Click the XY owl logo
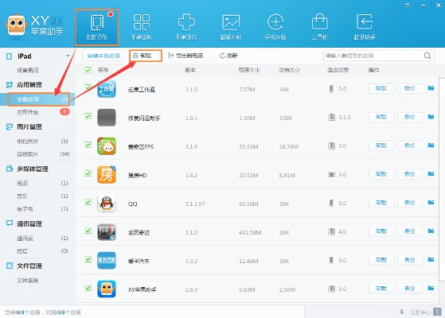This screenshot has width=445, height=318. click(16, 25)
